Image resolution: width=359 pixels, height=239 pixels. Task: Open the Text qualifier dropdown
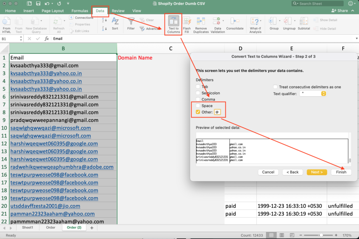point(323,93)
